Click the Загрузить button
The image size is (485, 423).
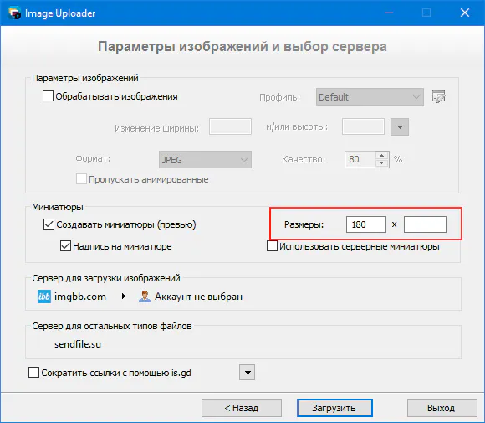pos(334,408)
